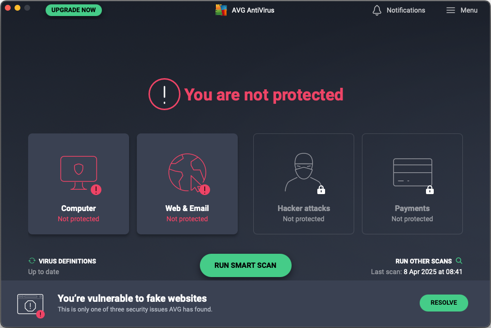
Task: Click the lock icon on Payments tile
Action: (x=429, y=190)
